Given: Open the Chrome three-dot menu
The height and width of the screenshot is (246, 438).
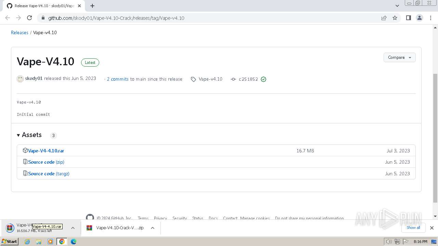Looking at the screenshot, I should (x=431, y=18).
